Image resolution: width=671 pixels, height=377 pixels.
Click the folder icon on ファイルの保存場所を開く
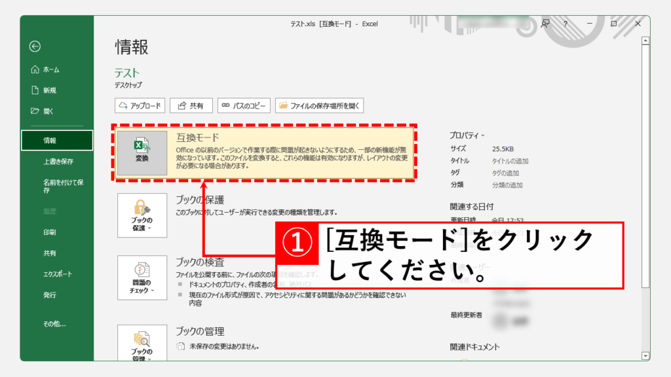(283, 105)
